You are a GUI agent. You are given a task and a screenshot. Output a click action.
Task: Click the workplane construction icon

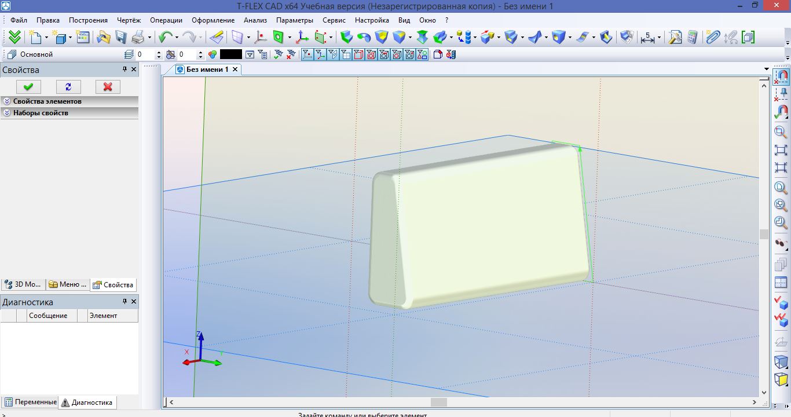tap(237, 38)
